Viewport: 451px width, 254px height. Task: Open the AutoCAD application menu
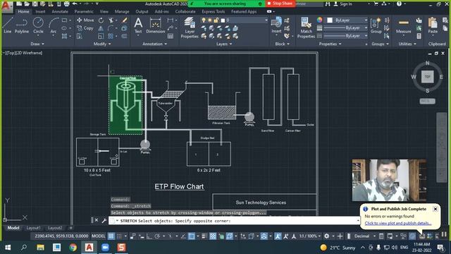coord(7,7)
